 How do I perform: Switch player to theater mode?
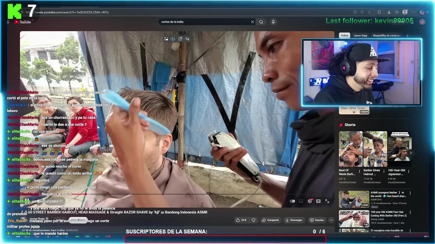318,201
